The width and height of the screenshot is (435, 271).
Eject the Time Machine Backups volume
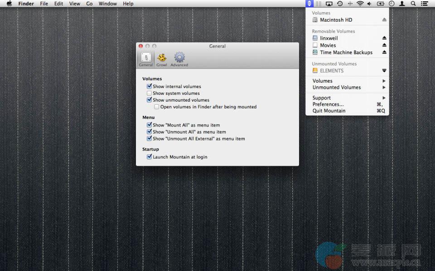pos(384,52)
